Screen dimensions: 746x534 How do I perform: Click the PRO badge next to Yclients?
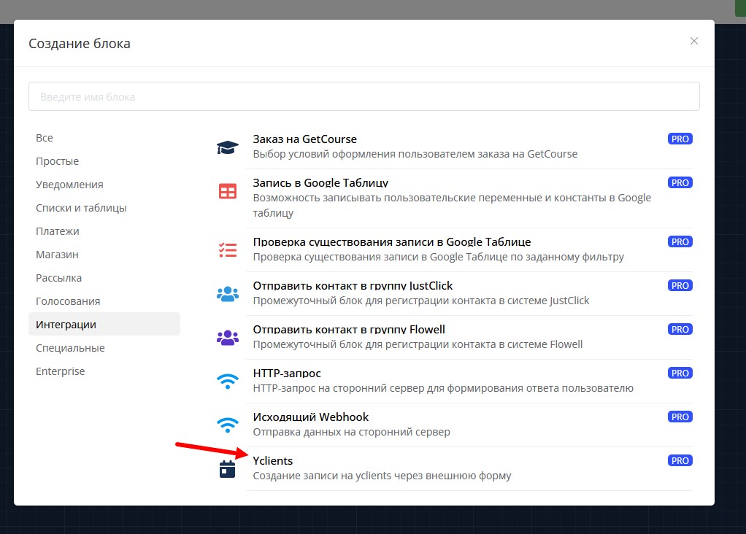pos(680,460)
